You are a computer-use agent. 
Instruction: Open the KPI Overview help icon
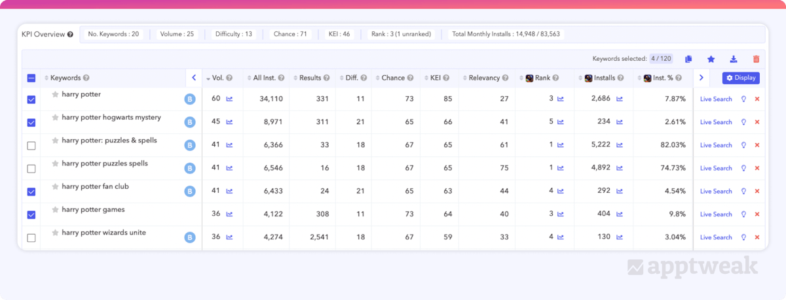(70, 35)
